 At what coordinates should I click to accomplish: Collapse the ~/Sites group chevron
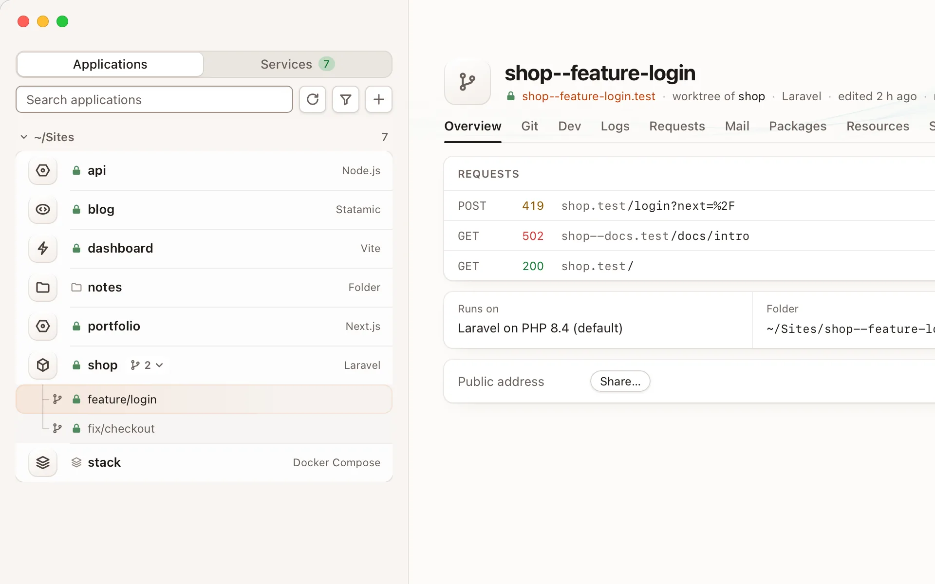(x=24, y=137)
